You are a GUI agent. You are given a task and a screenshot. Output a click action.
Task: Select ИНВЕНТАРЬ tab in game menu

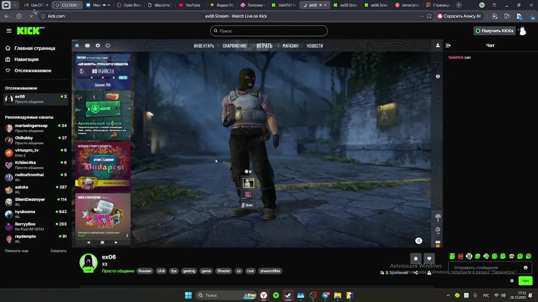[204, 46]
